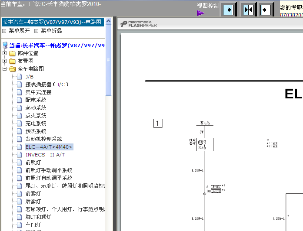Click the boxed page number 1 in diagram

(158, 124)
